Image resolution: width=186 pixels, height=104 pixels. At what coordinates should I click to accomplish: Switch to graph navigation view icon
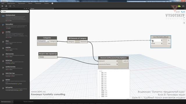click(183, 12)
